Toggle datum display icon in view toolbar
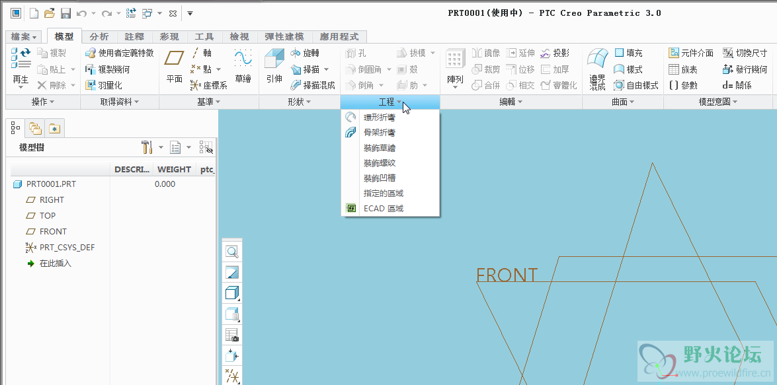The height and width of the screenshot is (385, 777). (232, 376)
